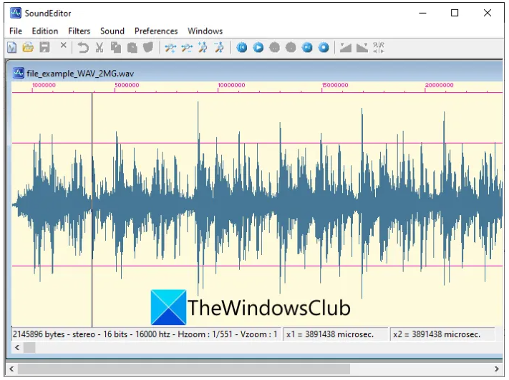Click the second grayed-out round playback button
Screen dimensions: 509x380
pyautogui.click(x=291, y=48)
